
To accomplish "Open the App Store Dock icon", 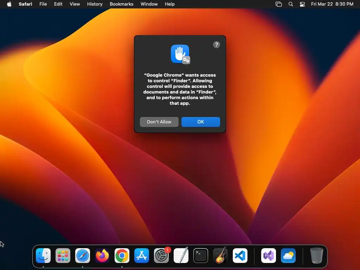I will (142, 256).
